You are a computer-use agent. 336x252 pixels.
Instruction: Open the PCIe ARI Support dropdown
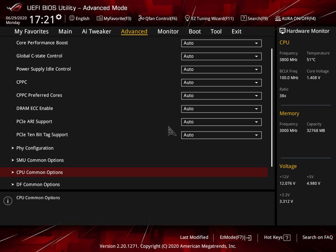(x=221, y=122)
